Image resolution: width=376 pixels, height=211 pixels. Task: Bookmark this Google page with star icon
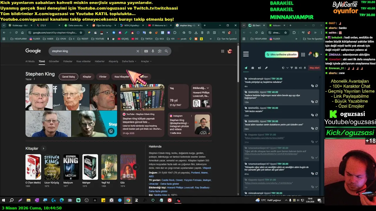(81, 33)
